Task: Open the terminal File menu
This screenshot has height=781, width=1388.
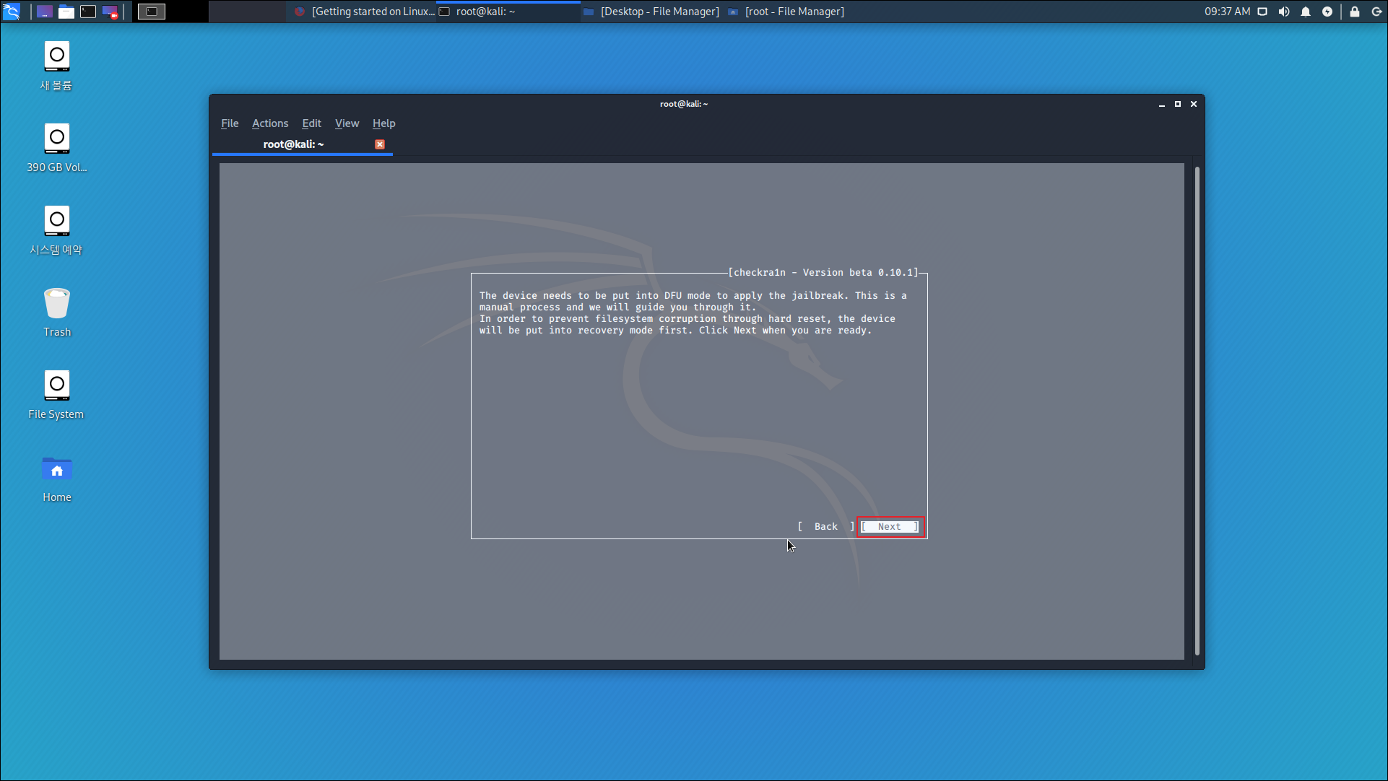Action: 230,123
